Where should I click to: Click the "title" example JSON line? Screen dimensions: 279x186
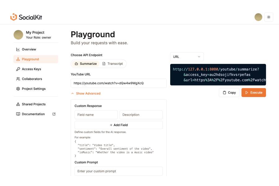point(96,145)
